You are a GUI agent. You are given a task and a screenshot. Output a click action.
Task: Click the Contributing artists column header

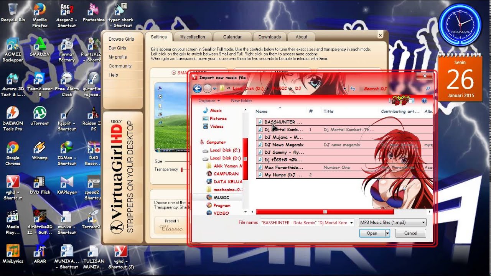pyautogui.click(x=400, y=111)
